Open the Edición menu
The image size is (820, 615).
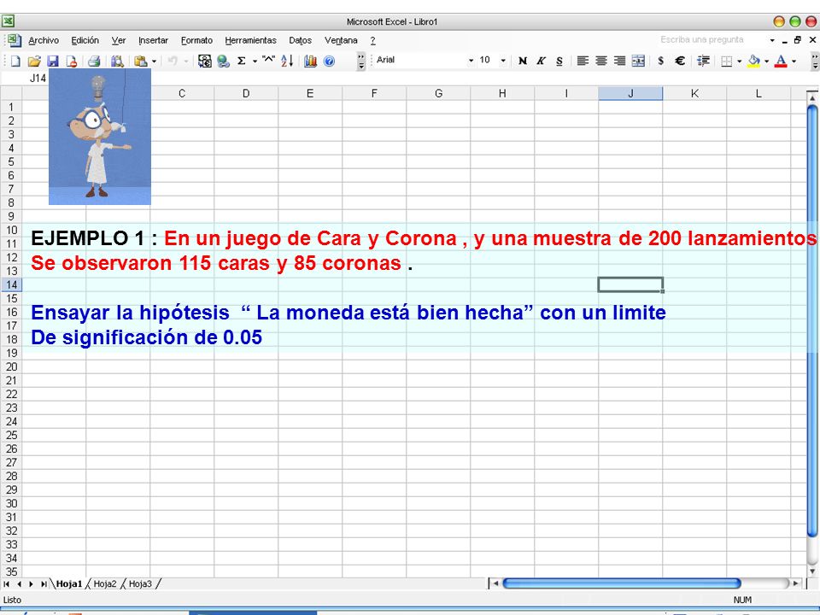[x=85, y=40]
